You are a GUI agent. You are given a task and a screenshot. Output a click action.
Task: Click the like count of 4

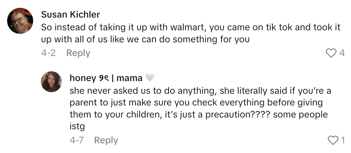(342, 53)
